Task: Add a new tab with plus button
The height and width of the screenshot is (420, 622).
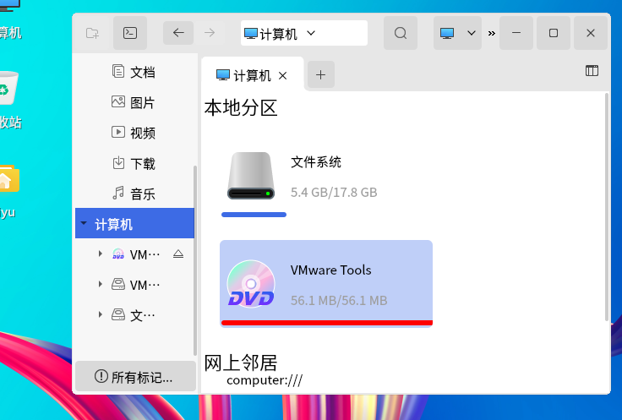Action: [321, 74]
